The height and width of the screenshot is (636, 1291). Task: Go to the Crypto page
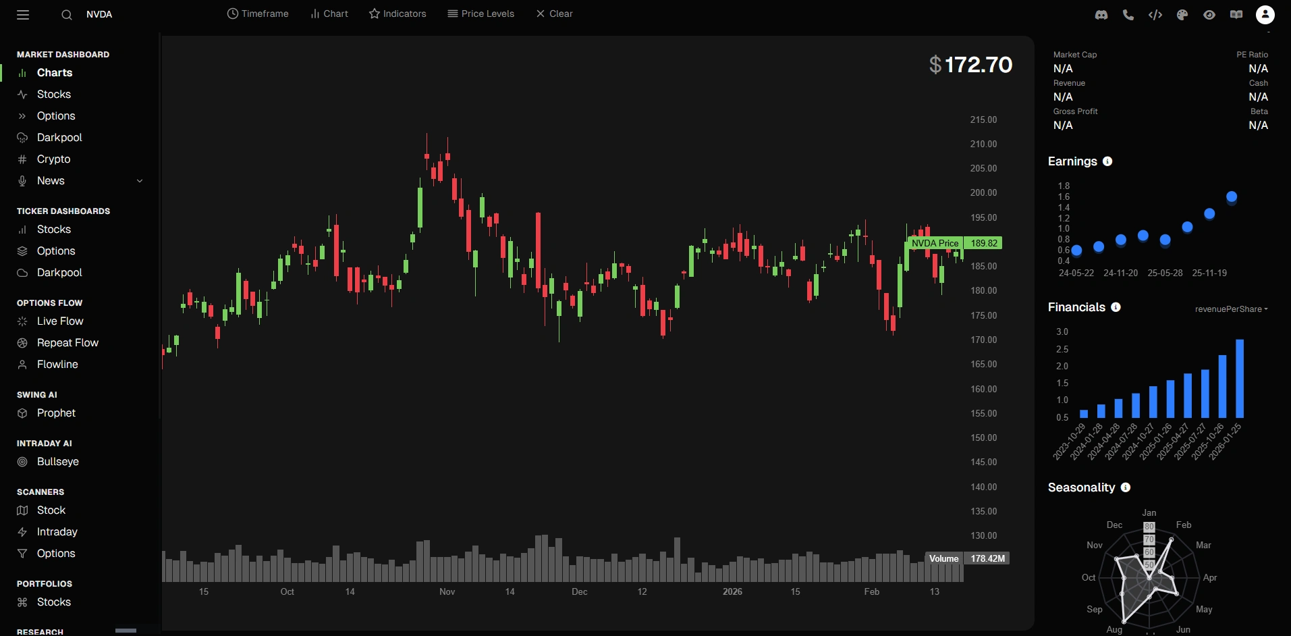(53, 159)
